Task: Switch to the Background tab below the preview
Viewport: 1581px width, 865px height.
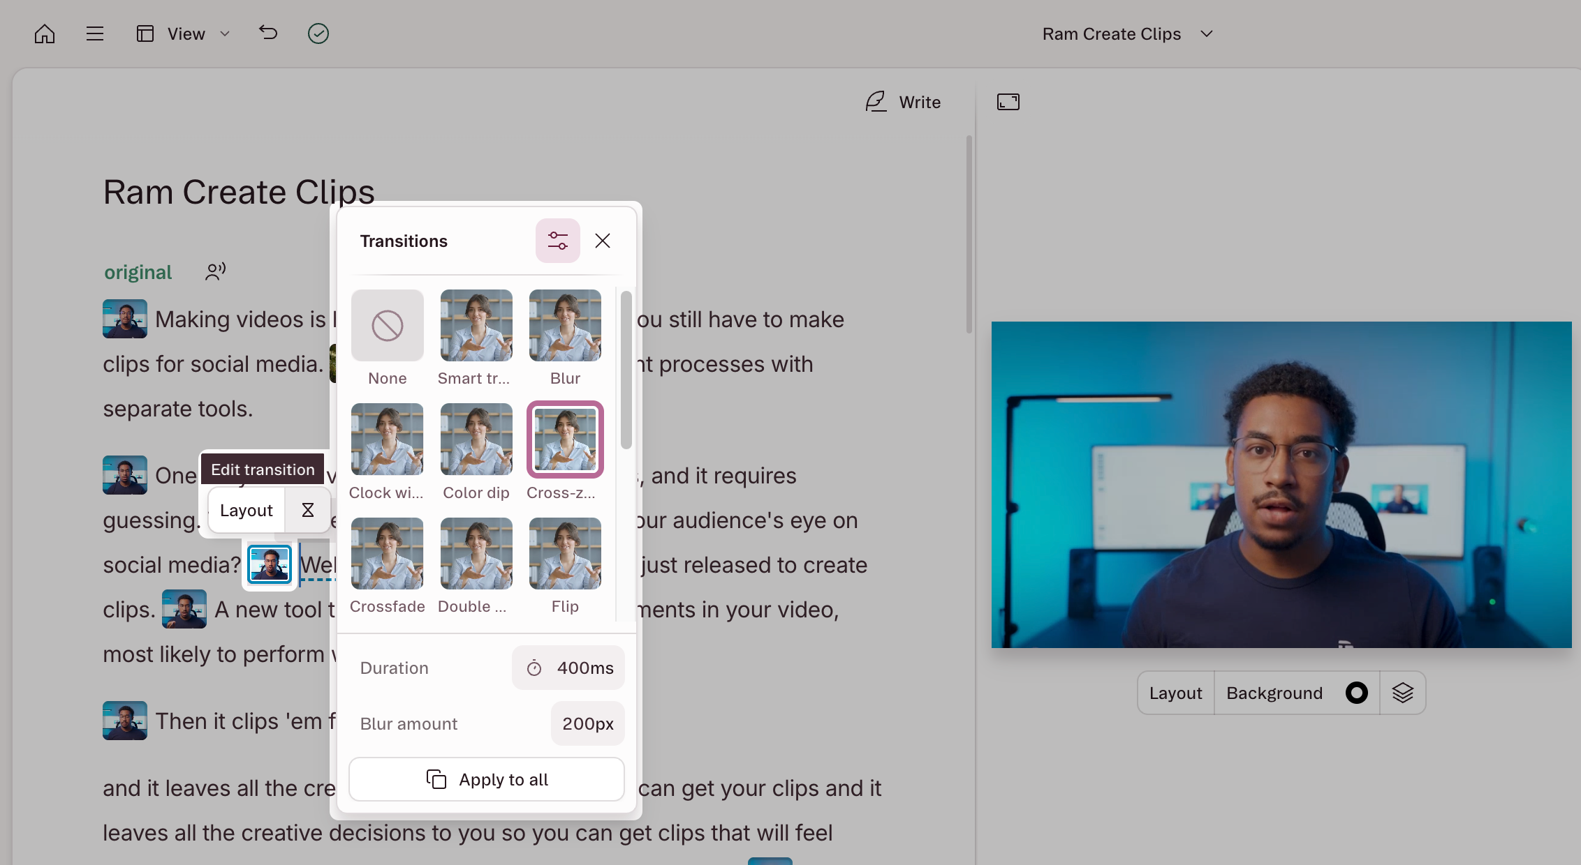Action: 1274,692
